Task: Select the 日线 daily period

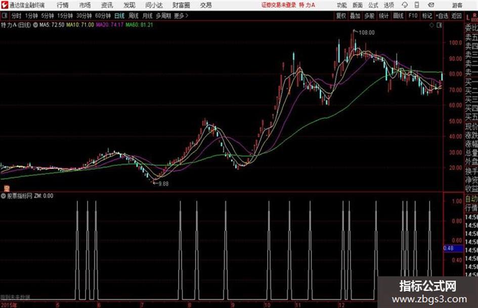Action: (x=119, y=16)
